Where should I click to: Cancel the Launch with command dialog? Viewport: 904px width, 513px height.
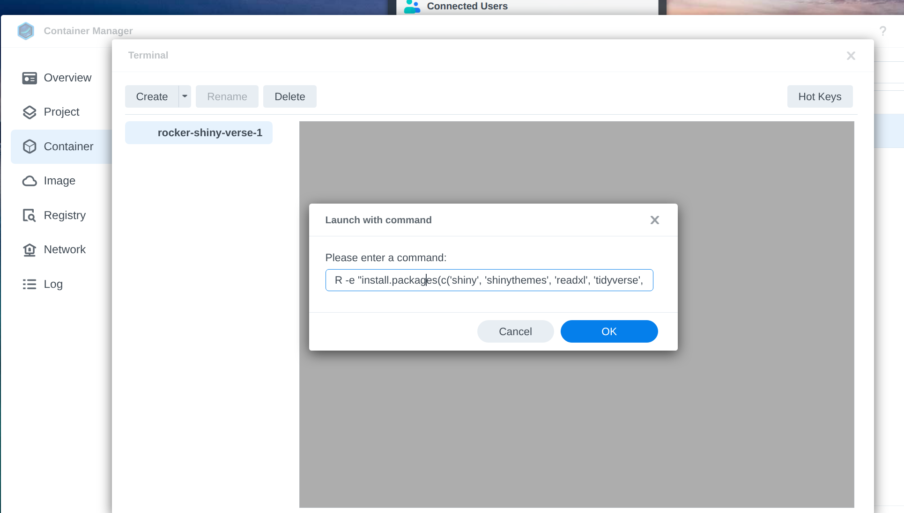[515, 331]
